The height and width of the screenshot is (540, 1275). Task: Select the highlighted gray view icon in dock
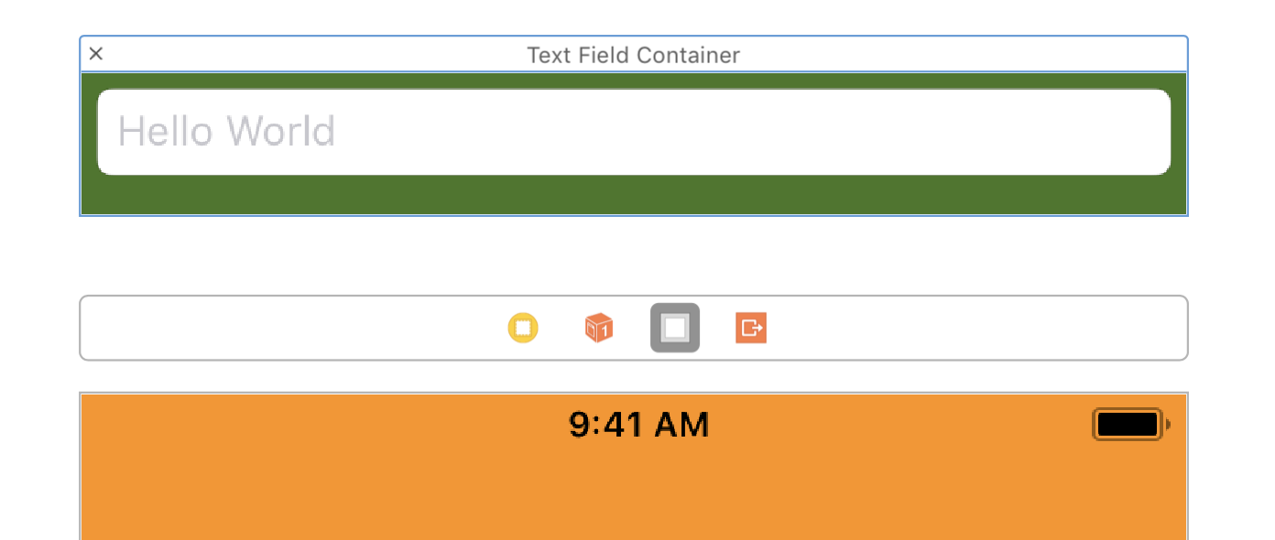(x=675, y=328)
